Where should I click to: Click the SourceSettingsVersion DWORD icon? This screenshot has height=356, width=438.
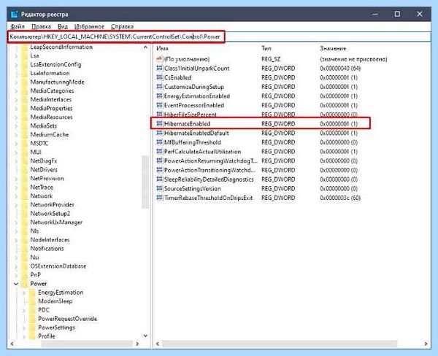point(159,188)
